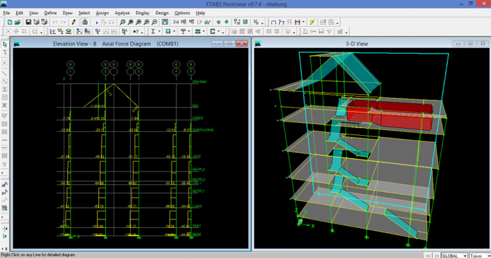Minimize the 3-D View window
This screenshot has height=258, width=491.
pos(458,43)
